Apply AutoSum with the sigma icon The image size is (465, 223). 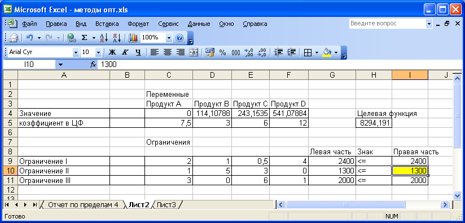tap(85, 38)
